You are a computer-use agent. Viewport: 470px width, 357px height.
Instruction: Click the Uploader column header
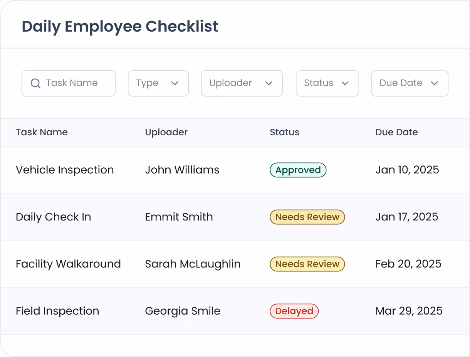(166, 132)
